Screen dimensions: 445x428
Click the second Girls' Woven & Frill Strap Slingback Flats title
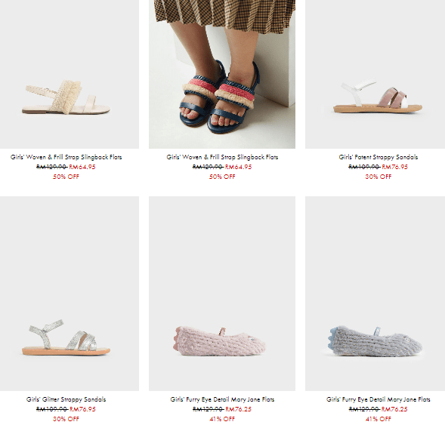pos(222,157)
